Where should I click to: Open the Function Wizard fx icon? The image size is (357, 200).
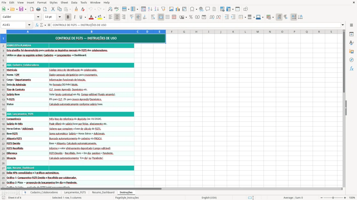pos(37,25)
